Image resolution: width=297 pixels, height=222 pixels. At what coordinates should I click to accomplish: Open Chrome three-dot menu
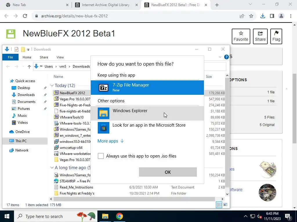click(x=291, y=16)
